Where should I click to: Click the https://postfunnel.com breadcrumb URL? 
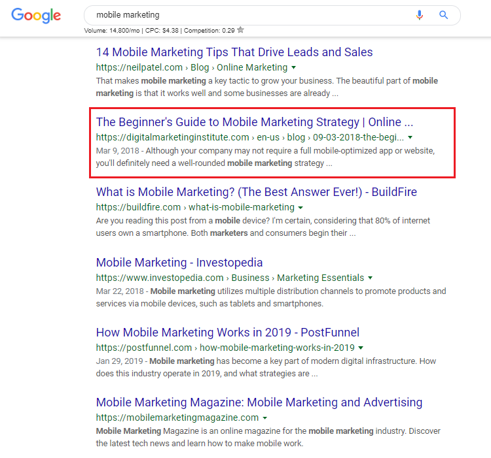pos(144,348)
